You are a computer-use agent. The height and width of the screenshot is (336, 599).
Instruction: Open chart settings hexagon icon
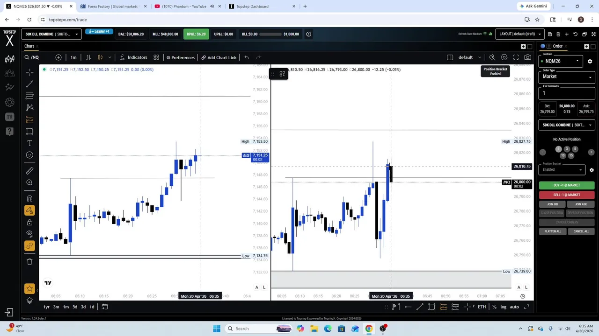(504, 57)
